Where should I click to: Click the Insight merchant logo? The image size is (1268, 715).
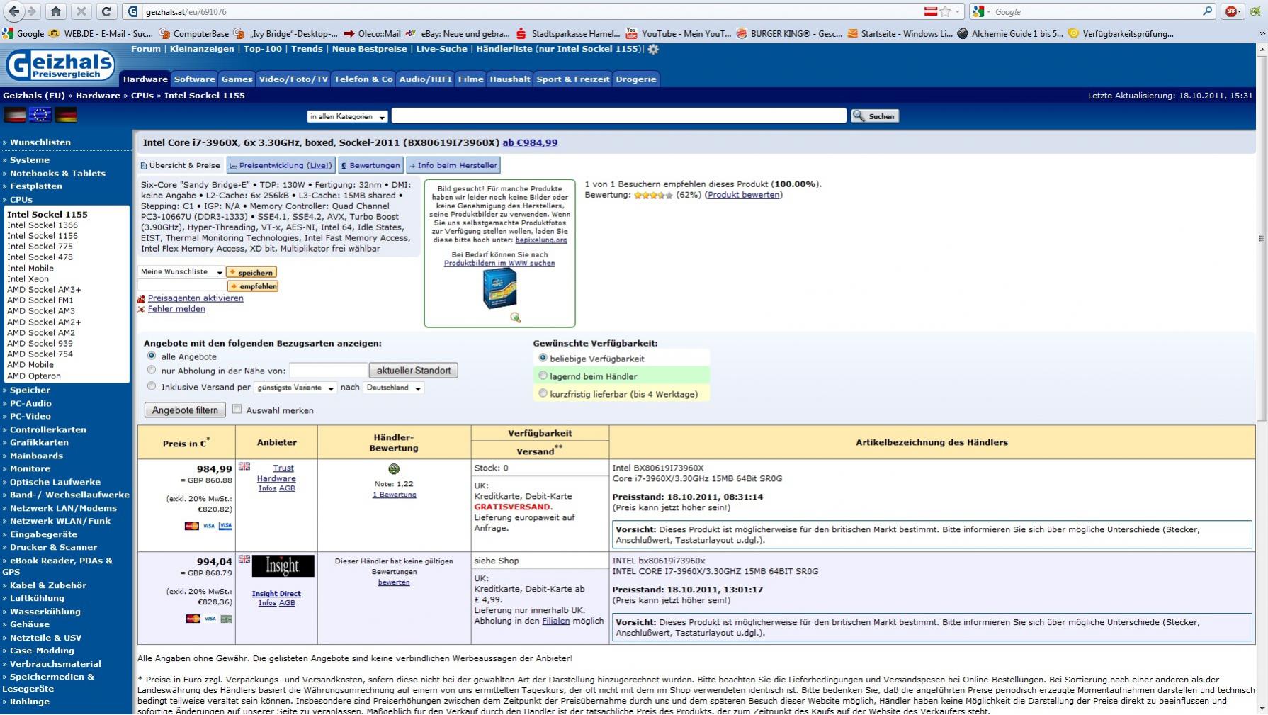click(x=283, y=565)
